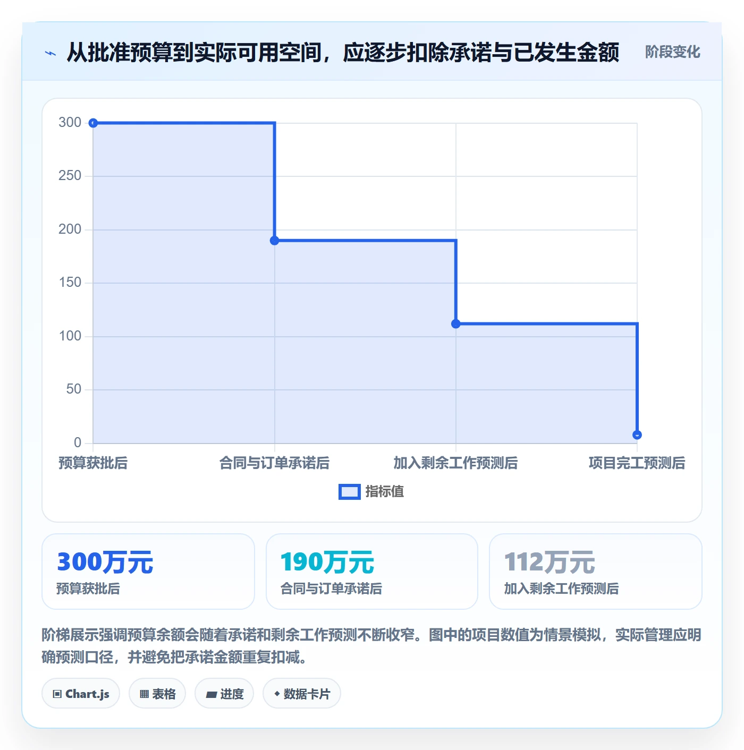Click the Chart.js tag chip
Image resolution: width=744 pixels, height=750 pixels.
[x=81, y=694]
